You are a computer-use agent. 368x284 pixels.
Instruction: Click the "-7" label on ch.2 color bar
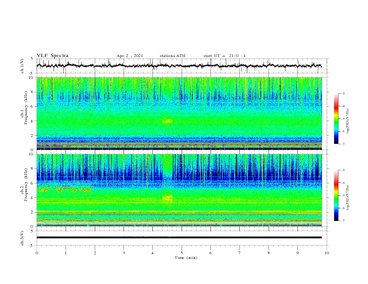pyautogui.click(x=343, y=220)
